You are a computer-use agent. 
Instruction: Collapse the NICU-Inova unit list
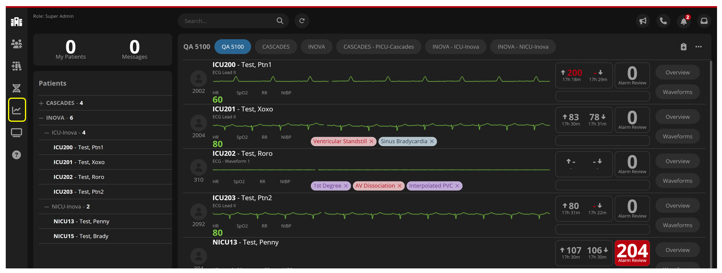coord(47,207)
